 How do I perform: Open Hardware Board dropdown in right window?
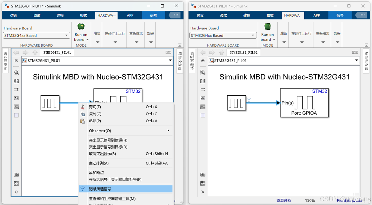(223, 35)
